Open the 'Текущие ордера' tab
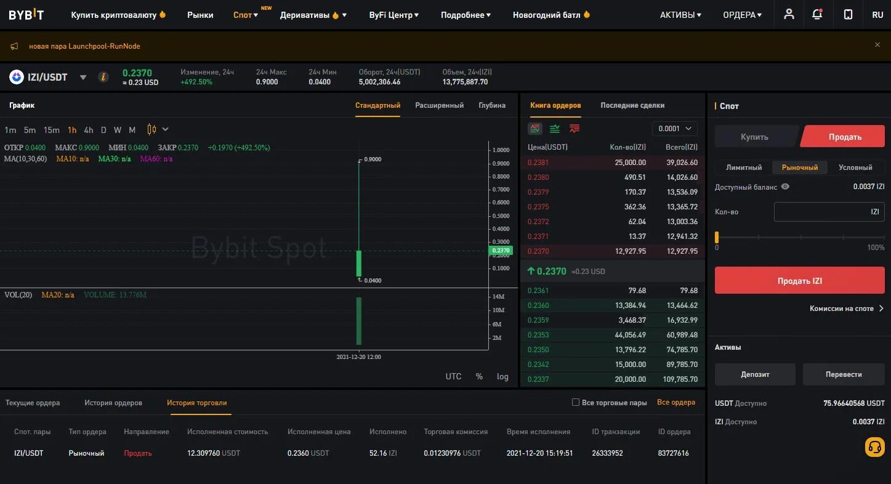 click(33, 403)
